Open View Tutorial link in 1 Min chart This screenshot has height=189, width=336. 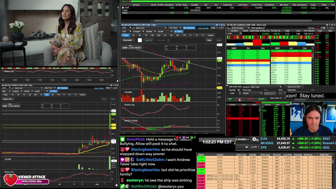pos(203,28)
